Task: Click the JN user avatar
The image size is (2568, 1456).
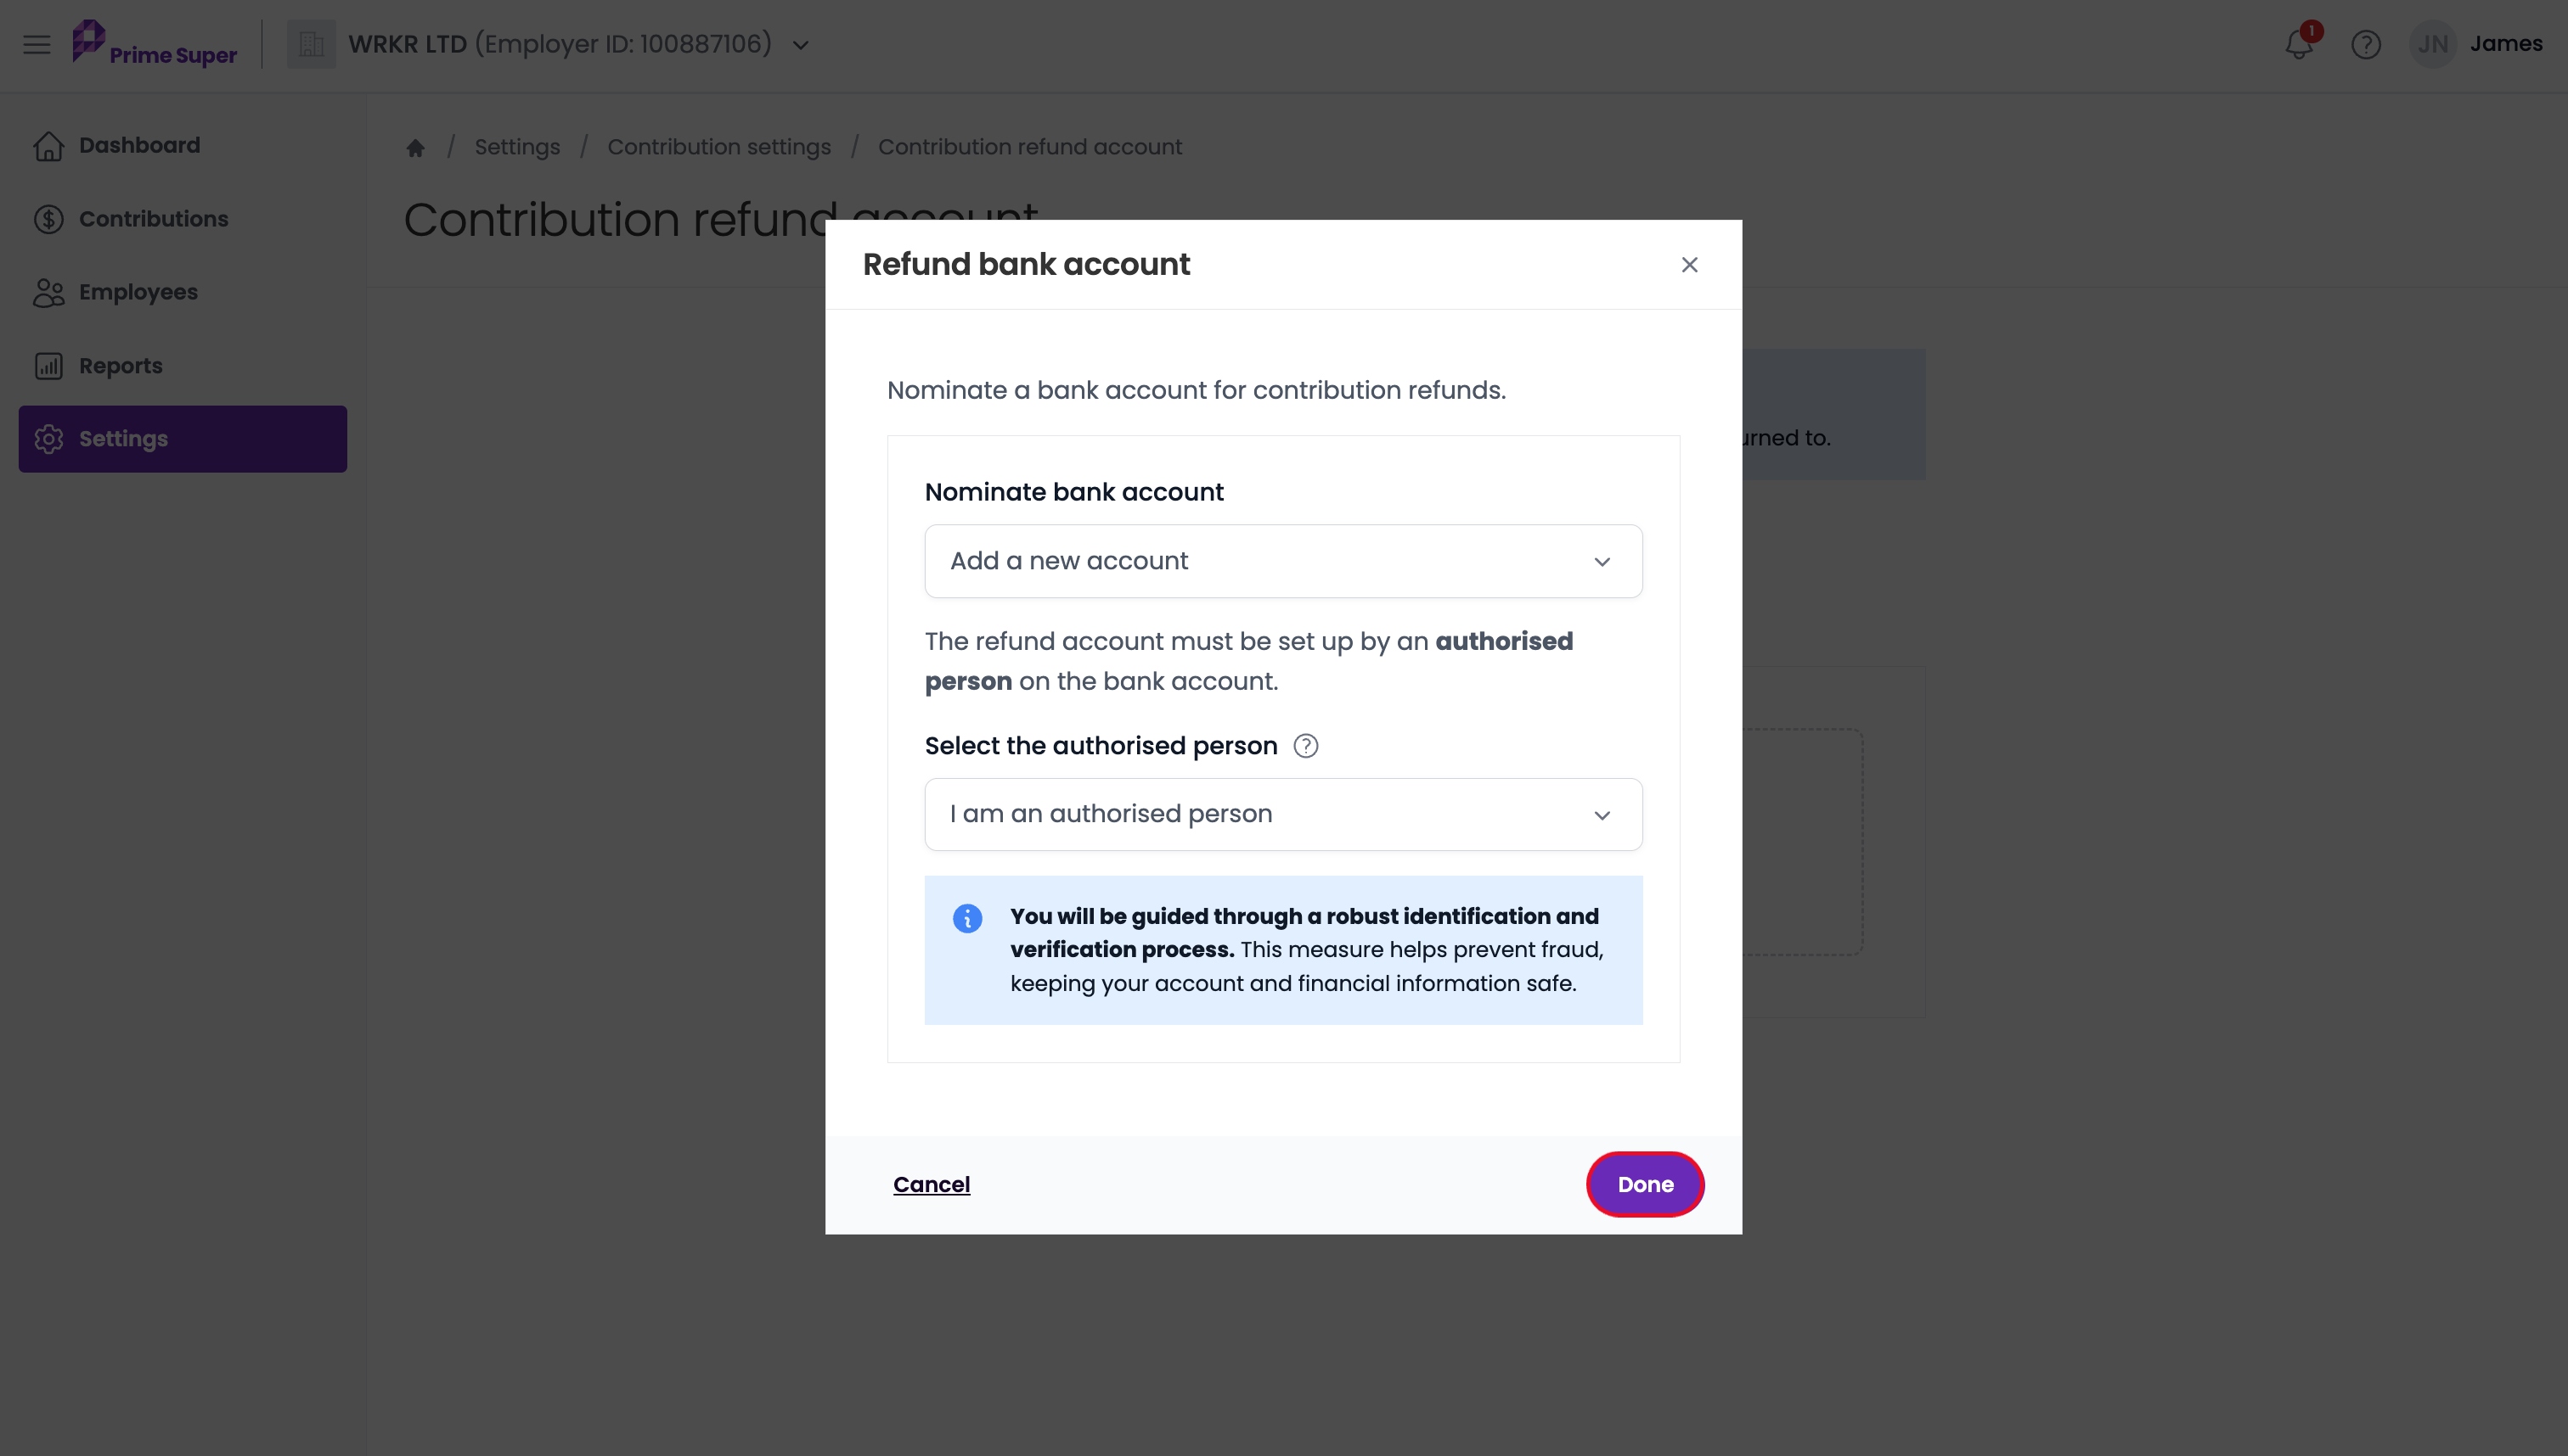Action: (x=2433, y=44)
